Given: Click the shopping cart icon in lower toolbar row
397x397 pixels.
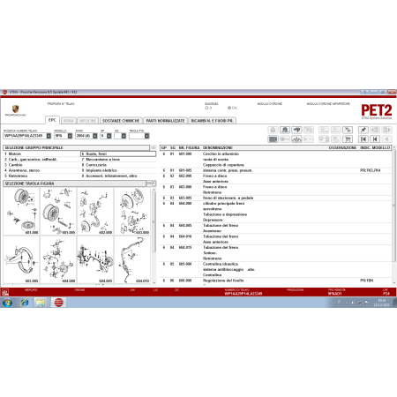Looking at the screenshot, I should click(x=348, y=139).
